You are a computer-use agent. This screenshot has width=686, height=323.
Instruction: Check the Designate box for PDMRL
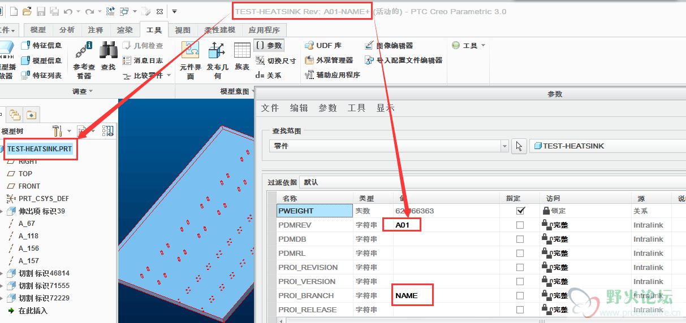pos(520,253)
